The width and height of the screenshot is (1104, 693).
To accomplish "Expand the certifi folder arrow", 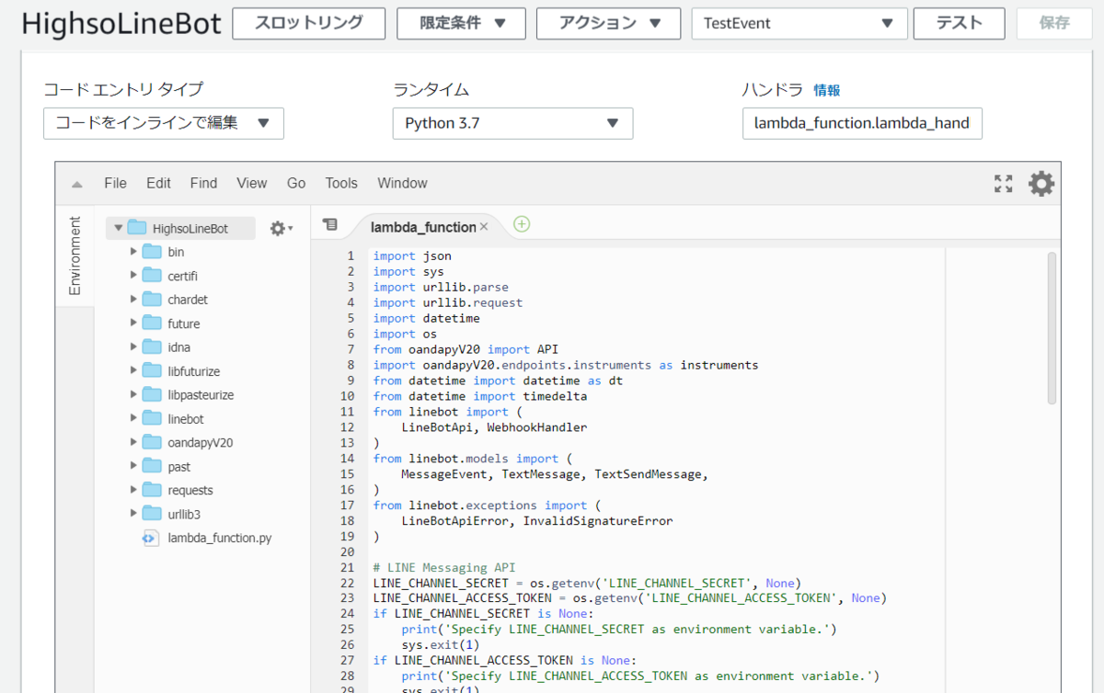I will (133, 276).
